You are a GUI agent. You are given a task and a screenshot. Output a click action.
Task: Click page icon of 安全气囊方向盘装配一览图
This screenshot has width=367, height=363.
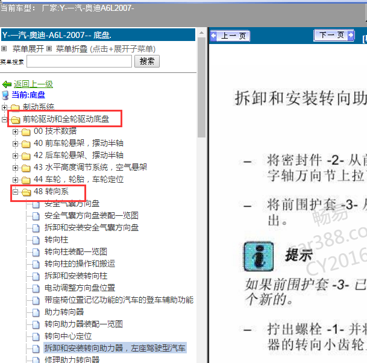pyautogui.click(x=36, y=216)
